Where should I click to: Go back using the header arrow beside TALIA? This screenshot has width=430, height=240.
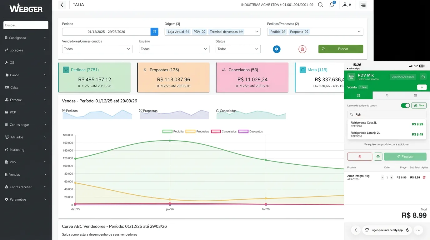click(62, 5)
